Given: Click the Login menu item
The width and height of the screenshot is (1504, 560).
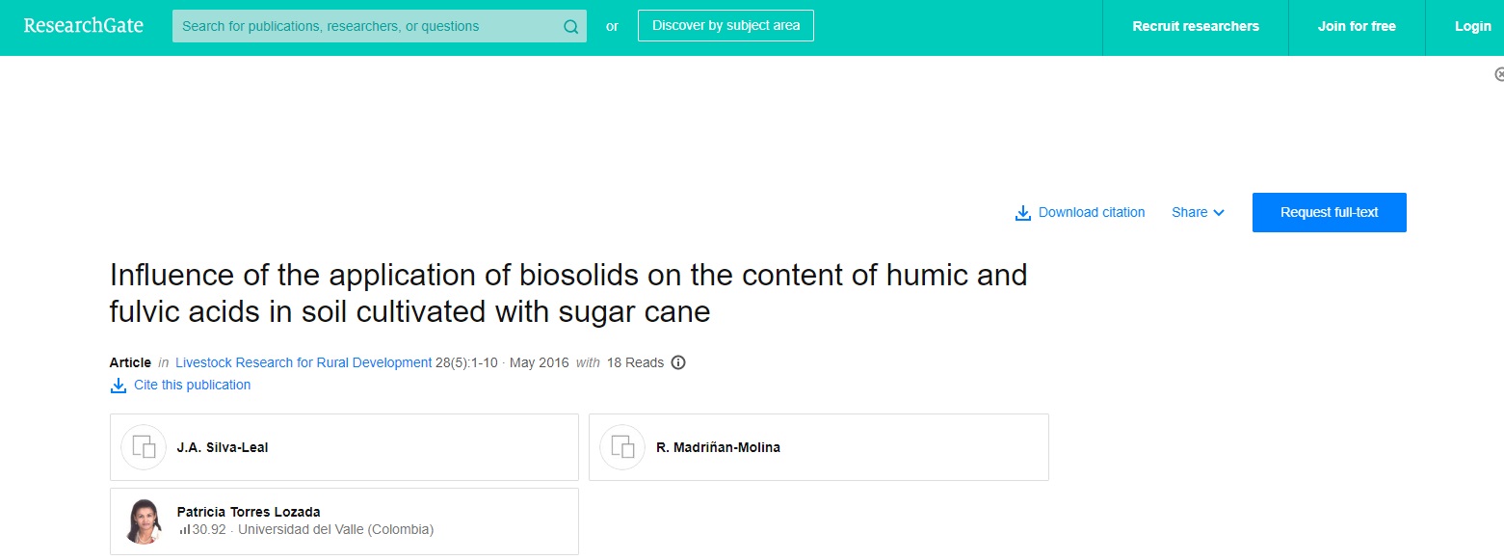Looking at the screenshot, I should (x=1472, y=27).
